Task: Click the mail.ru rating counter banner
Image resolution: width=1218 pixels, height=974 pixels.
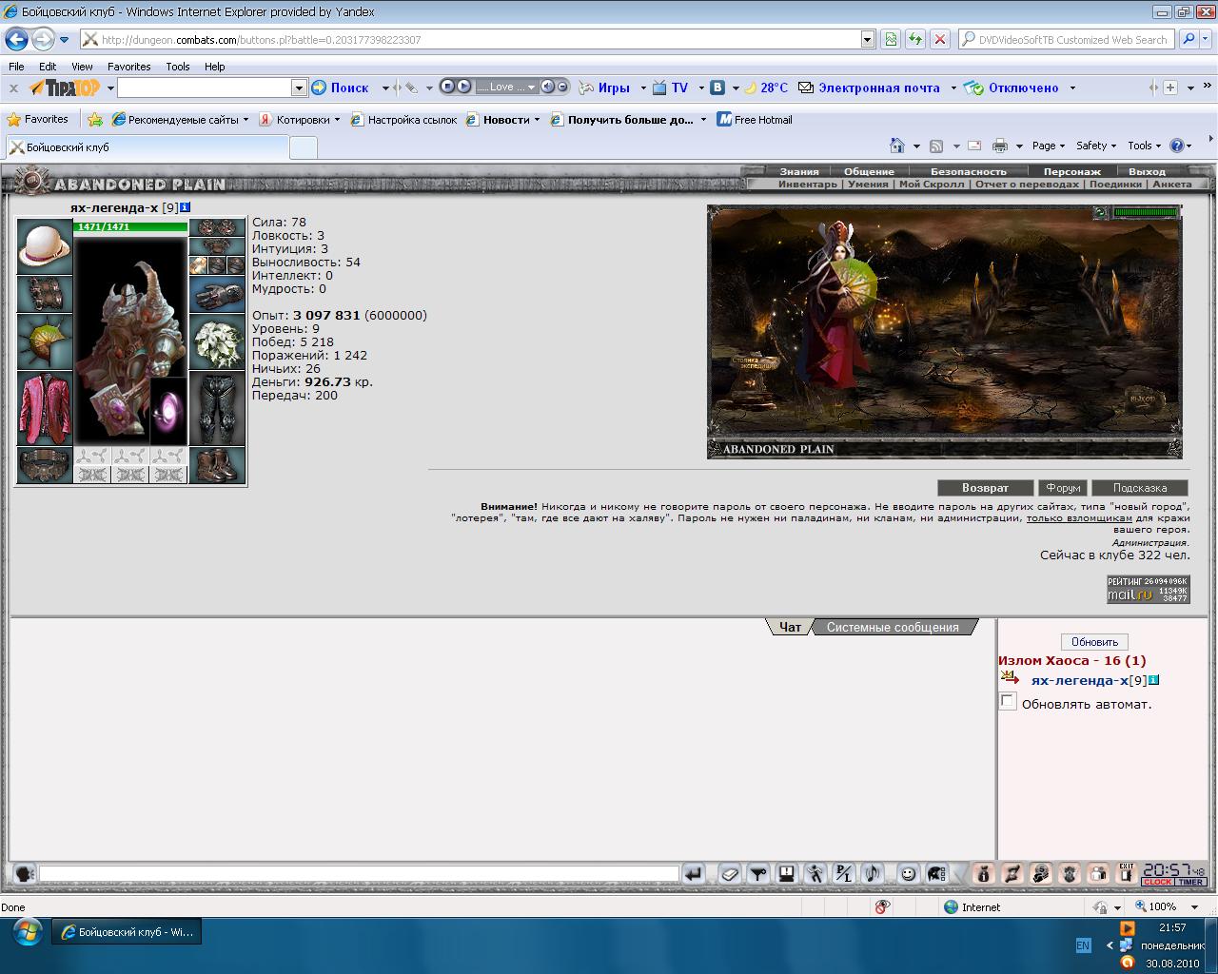Action: coord(1148,589)
